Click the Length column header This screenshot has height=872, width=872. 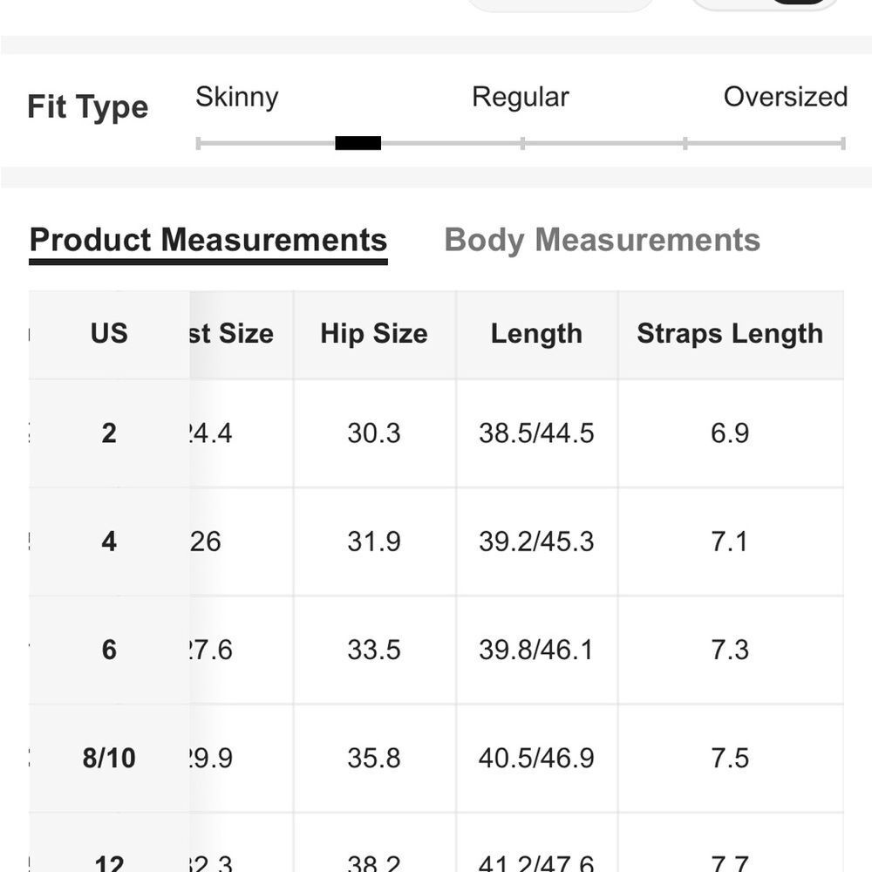click(x=536, y=333)
